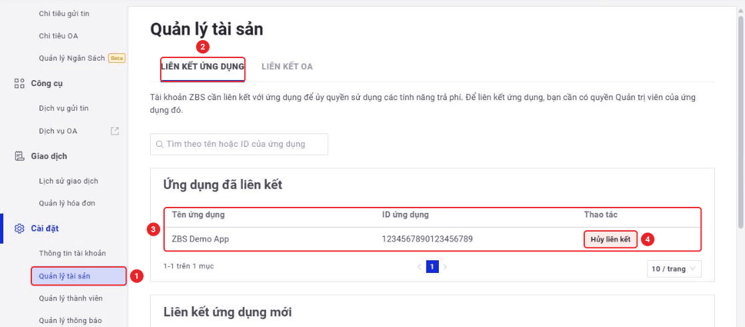Expand the Công cụ section

click(47, 83)
